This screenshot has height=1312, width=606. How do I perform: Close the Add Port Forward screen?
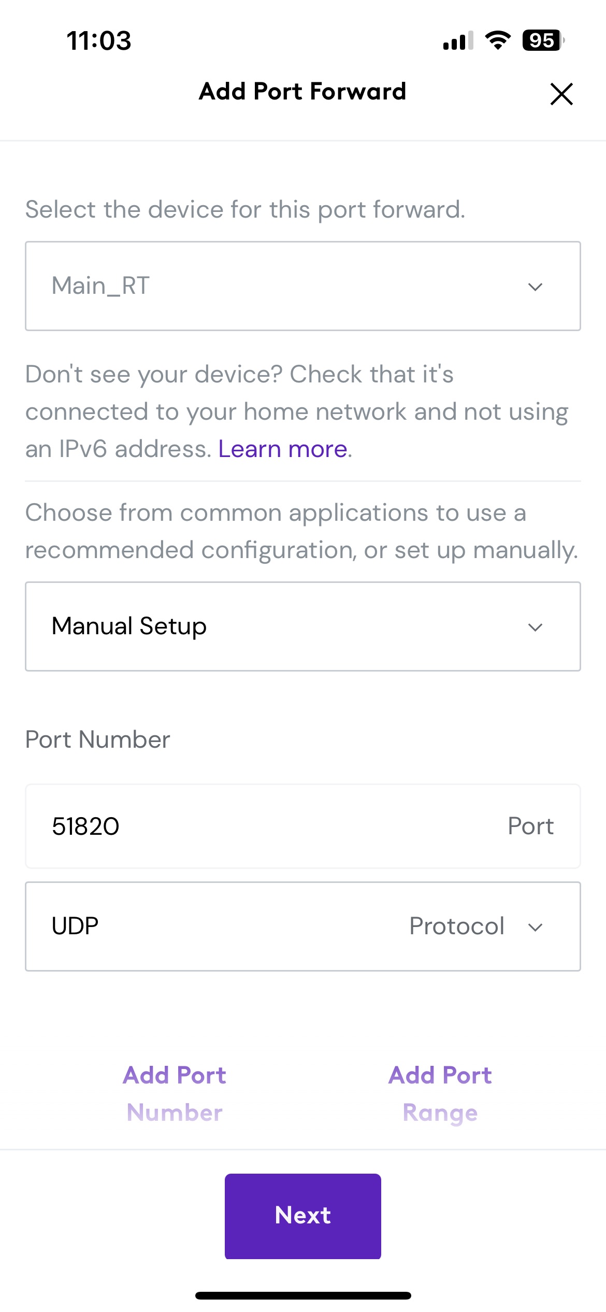tap(561, 94)
